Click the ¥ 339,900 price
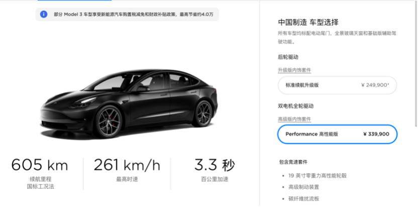The image size is (418, 207). pyautogui.click(x=376, y=134)
